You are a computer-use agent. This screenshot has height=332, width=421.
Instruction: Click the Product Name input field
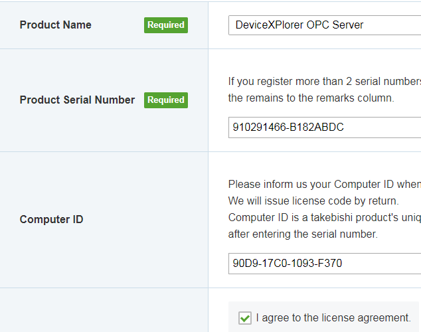pos(325,25)
